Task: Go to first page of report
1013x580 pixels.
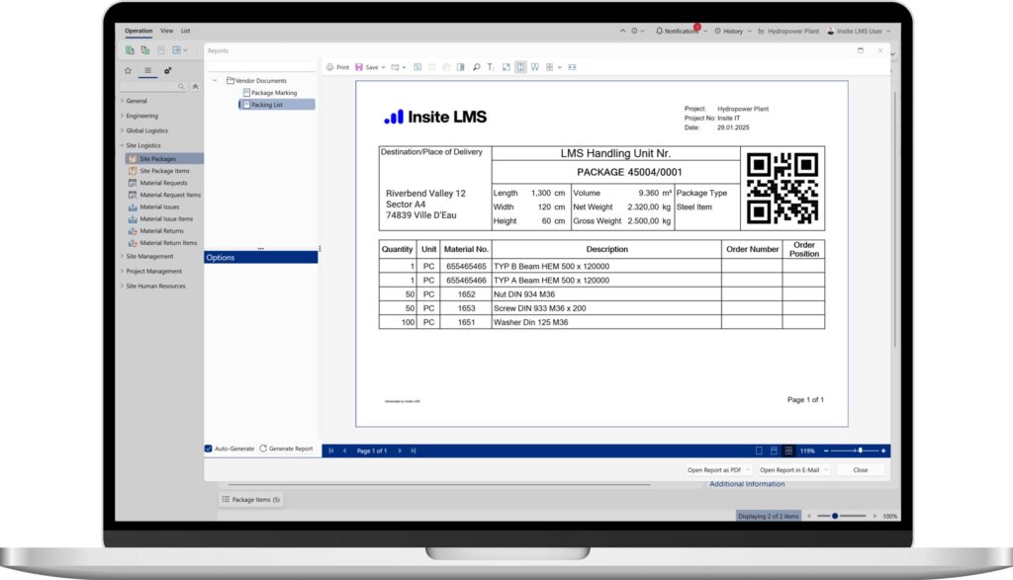Action: pyautogui.click(x=331, y=451)
